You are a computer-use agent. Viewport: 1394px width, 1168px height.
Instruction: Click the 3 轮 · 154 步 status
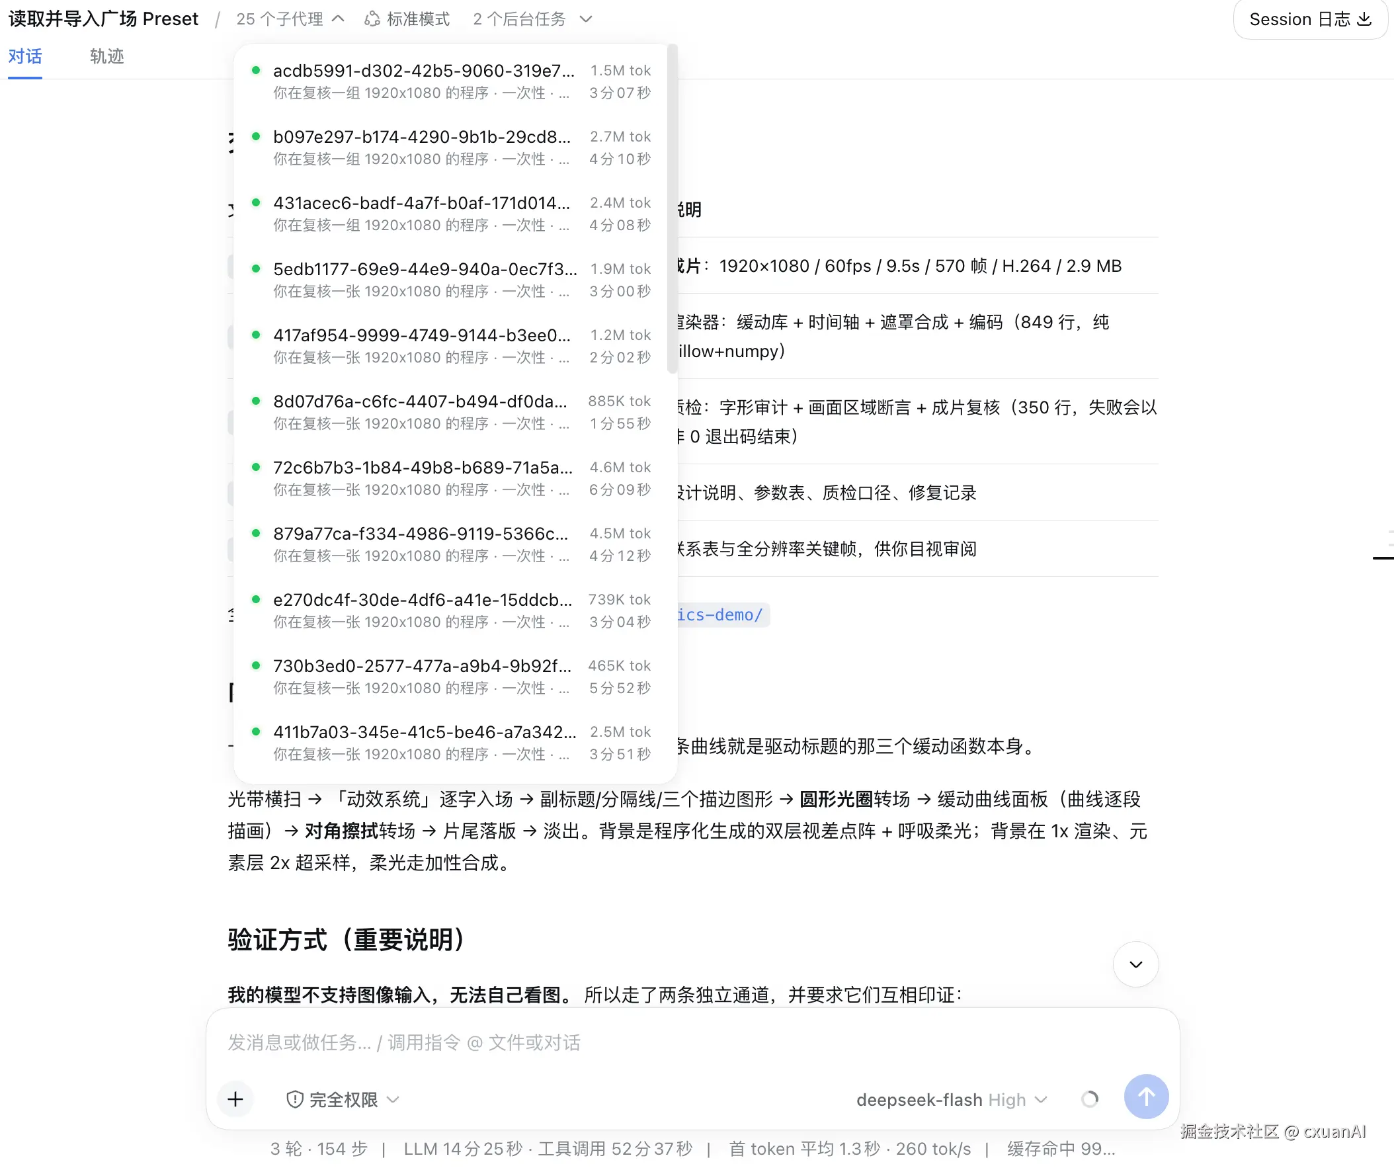(x=319, y=1149)
